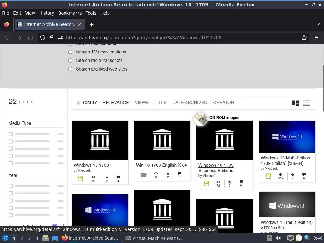Open the History menu

click(47, 13)
